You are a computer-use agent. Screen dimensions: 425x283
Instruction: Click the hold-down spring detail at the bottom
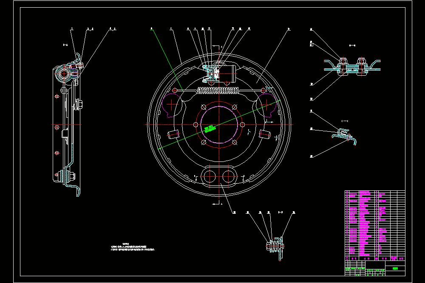point(275,247)
